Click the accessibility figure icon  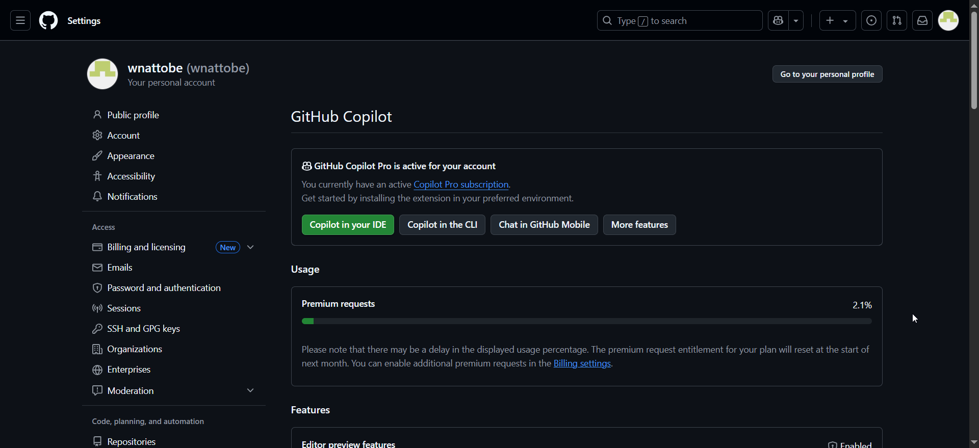click(97, 176)
